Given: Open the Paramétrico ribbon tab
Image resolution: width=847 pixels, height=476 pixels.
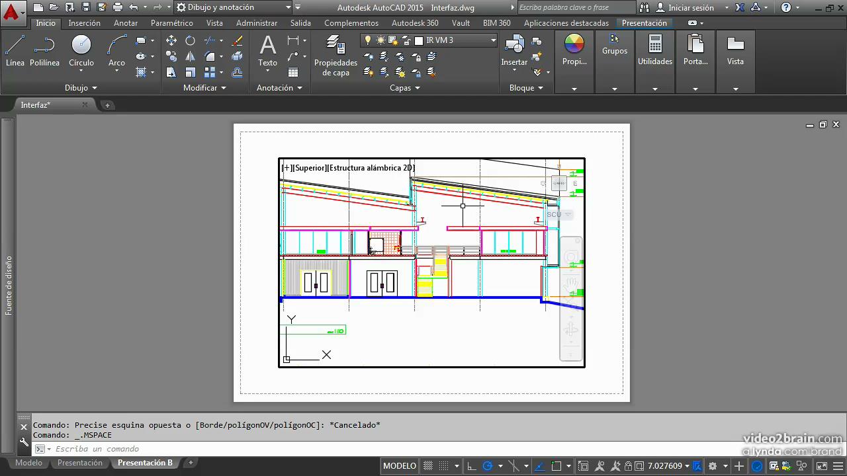Looking at the screenshot, I should 172,22.
